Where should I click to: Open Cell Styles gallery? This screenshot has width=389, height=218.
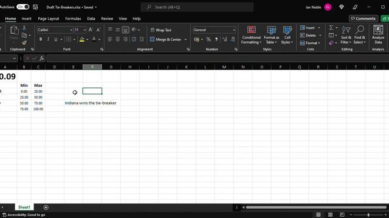[287, 35]
